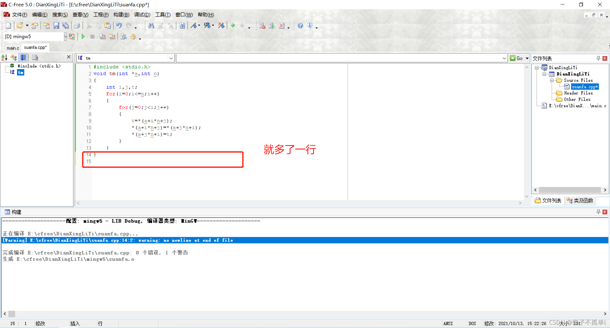610x328 pixels.
Task: Toggle the highlighted symbol list view button
Action: tap(23, 57)
